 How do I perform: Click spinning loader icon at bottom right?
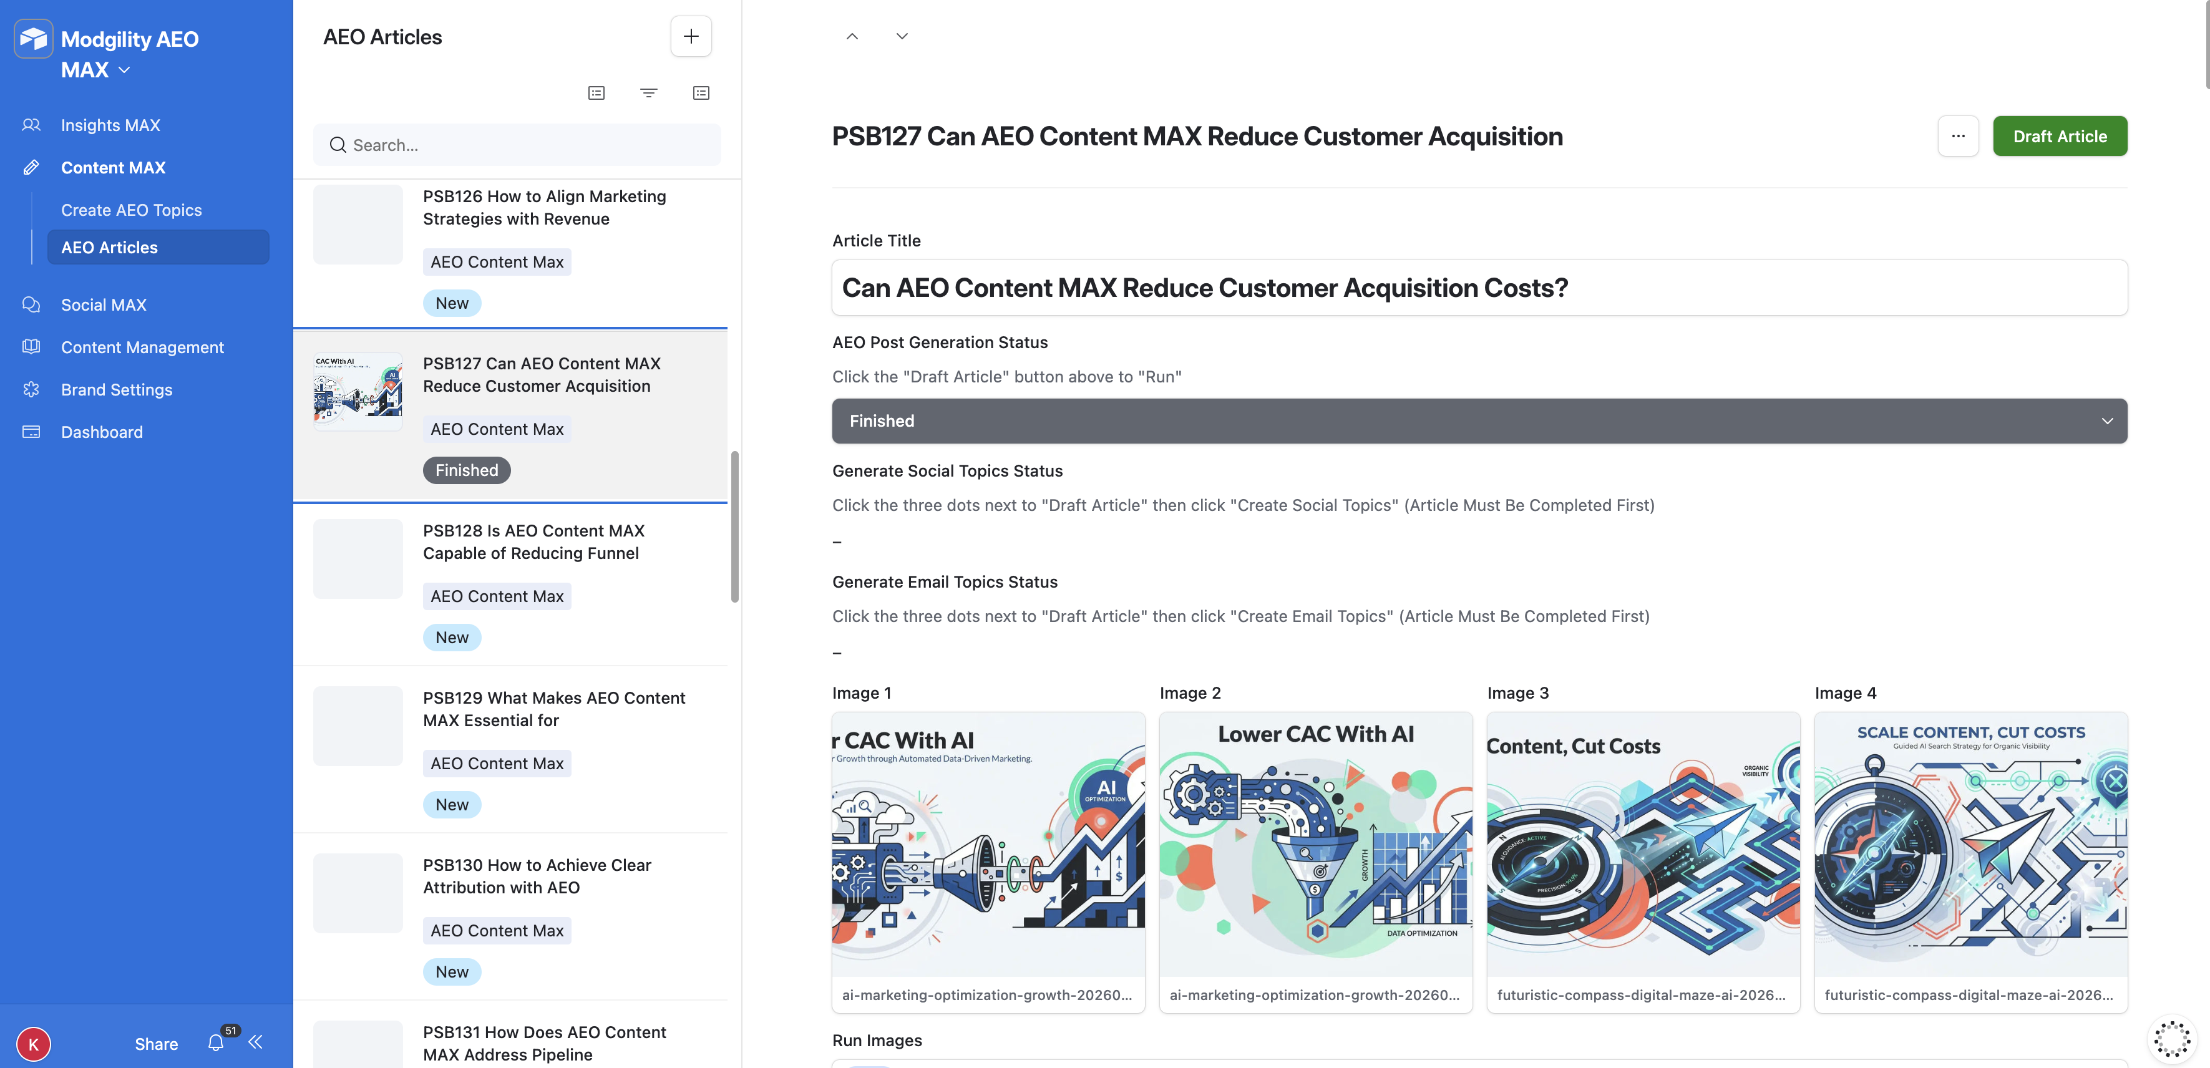click(2173, 1038)
